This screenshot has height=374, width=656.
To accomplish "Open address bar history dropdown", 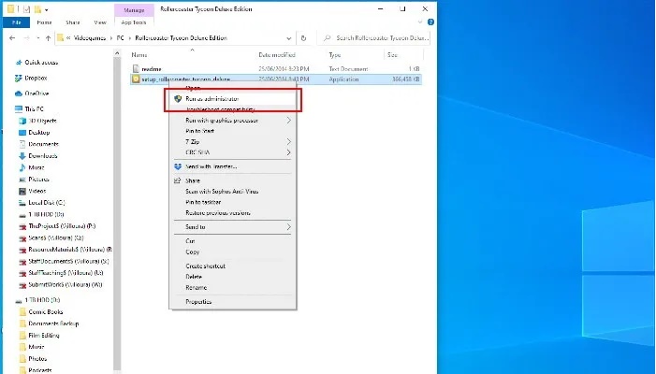I will [288, 38].
